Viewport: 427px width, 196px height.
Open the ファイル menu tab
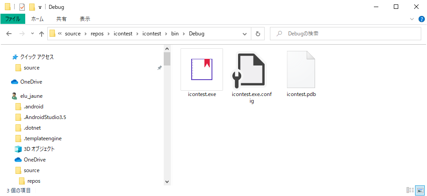[x=13, y=19]
